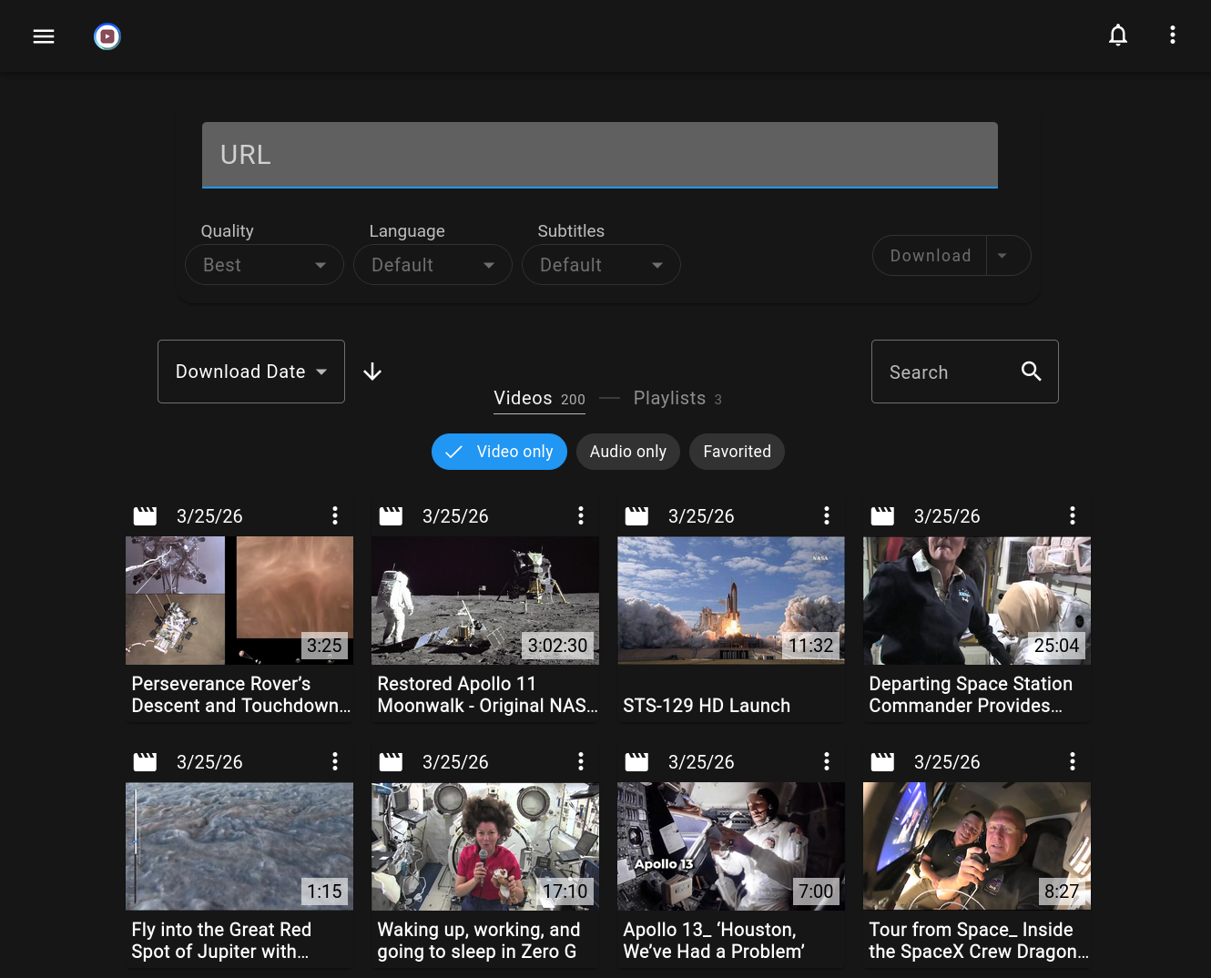The image size is (1211, 978).
Task: Open the top-right more options menu
Action: coord(1173,36)
